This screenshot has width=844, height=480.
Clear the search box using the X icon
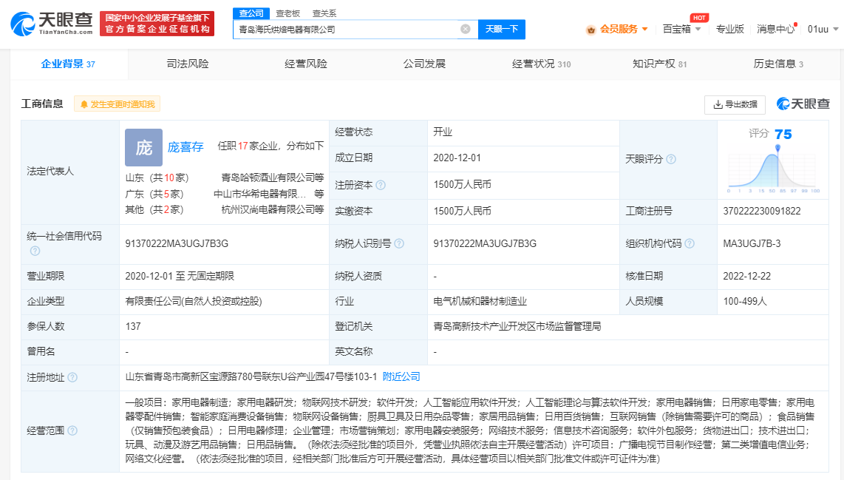click(464, 29)
